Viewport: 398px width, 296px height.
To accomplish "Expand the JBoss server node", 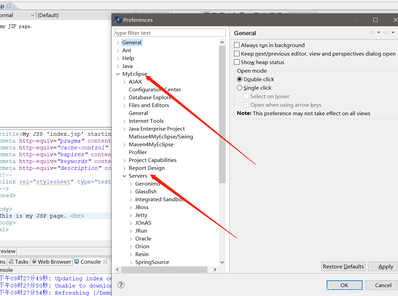I will point(131,208).
